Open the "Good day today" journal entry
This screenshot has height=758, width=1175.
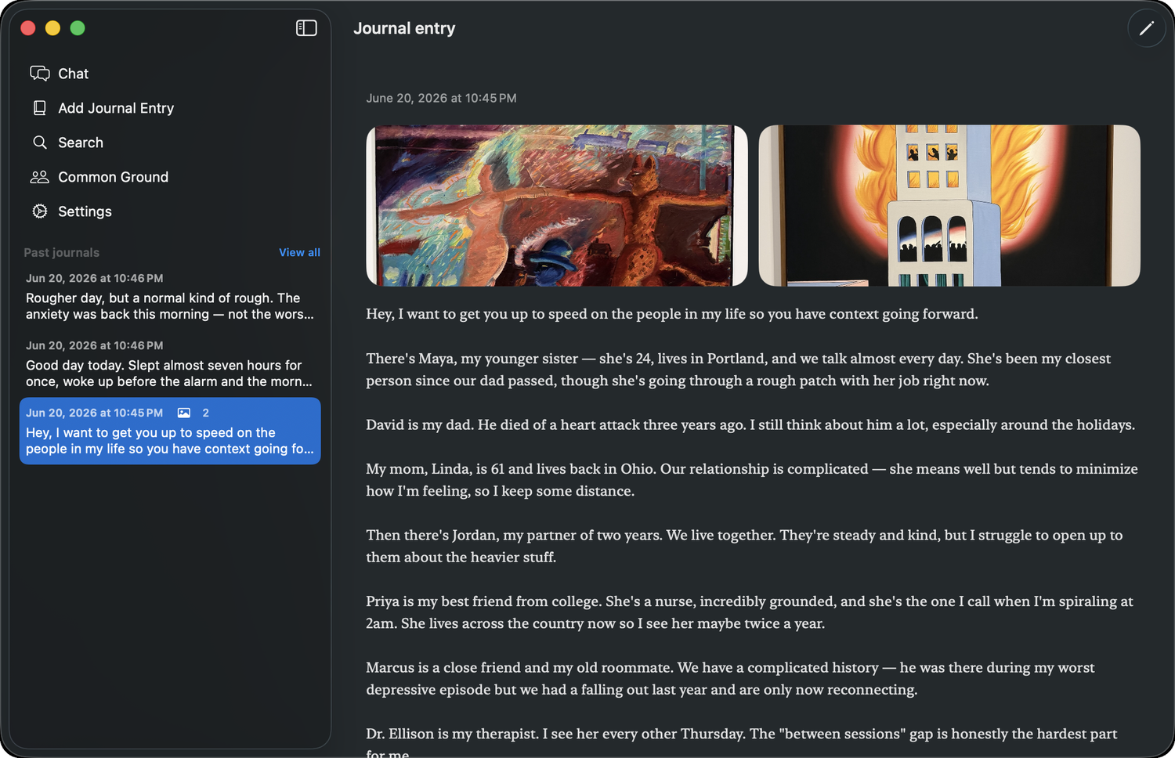coord(170,364)
